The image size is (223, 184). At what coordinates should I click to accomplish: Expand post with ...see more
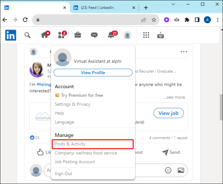pos(174,97)
